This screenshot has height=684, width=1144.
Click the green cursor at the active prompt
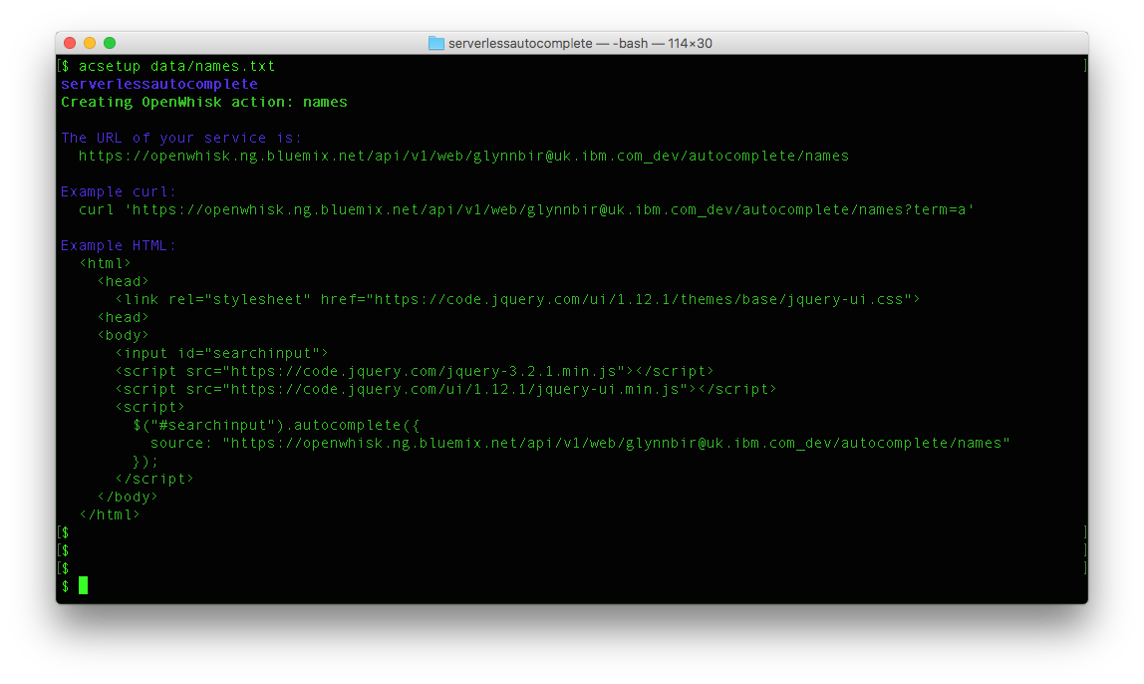(83, 585)
